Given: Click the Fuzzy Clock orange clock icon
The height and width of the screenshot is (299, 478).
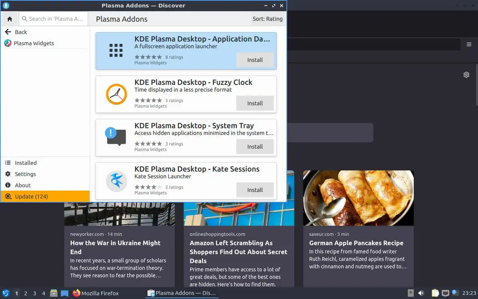Looking at the screenshot, I should [x=117, y=94].
